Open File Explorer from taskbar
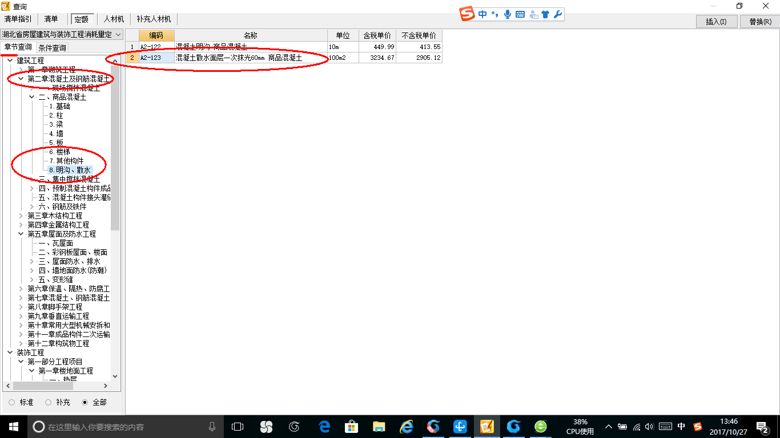780x438 pixels. [379, 427]
